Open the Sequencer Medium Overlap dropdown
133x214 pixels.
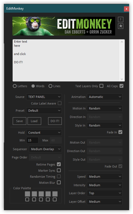45,149
